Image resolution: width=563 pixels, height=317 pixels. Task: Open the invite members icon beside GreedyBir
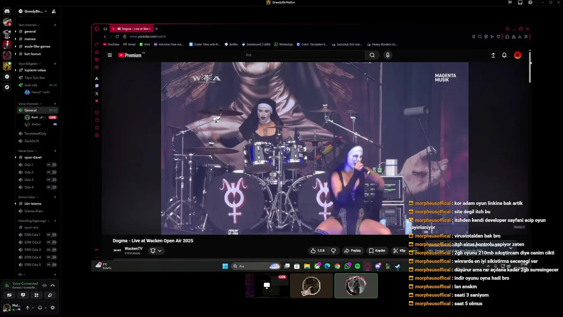pyautogui.click(x=54, y=11)
